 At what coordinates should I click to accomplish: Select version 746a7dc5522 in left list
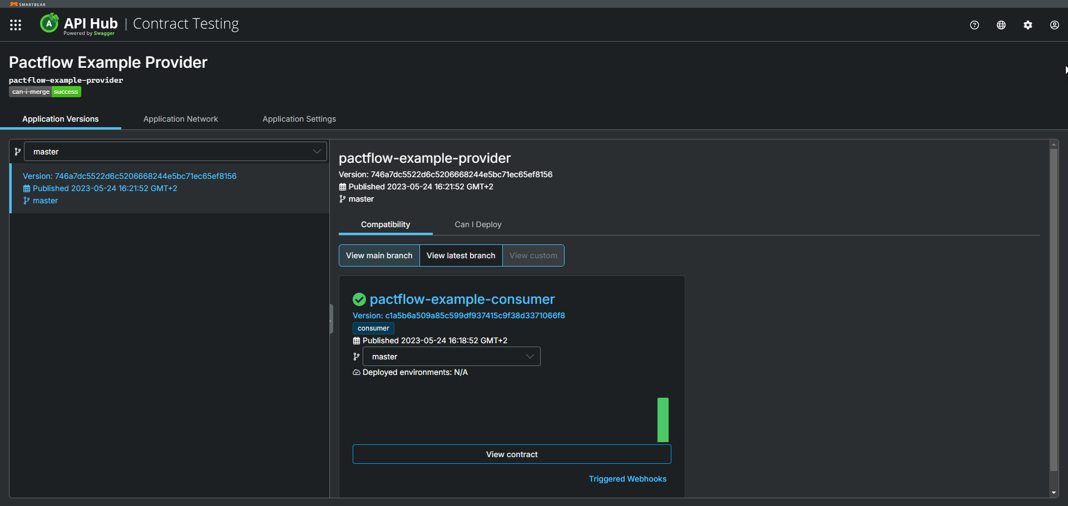[x=130, y=176]
